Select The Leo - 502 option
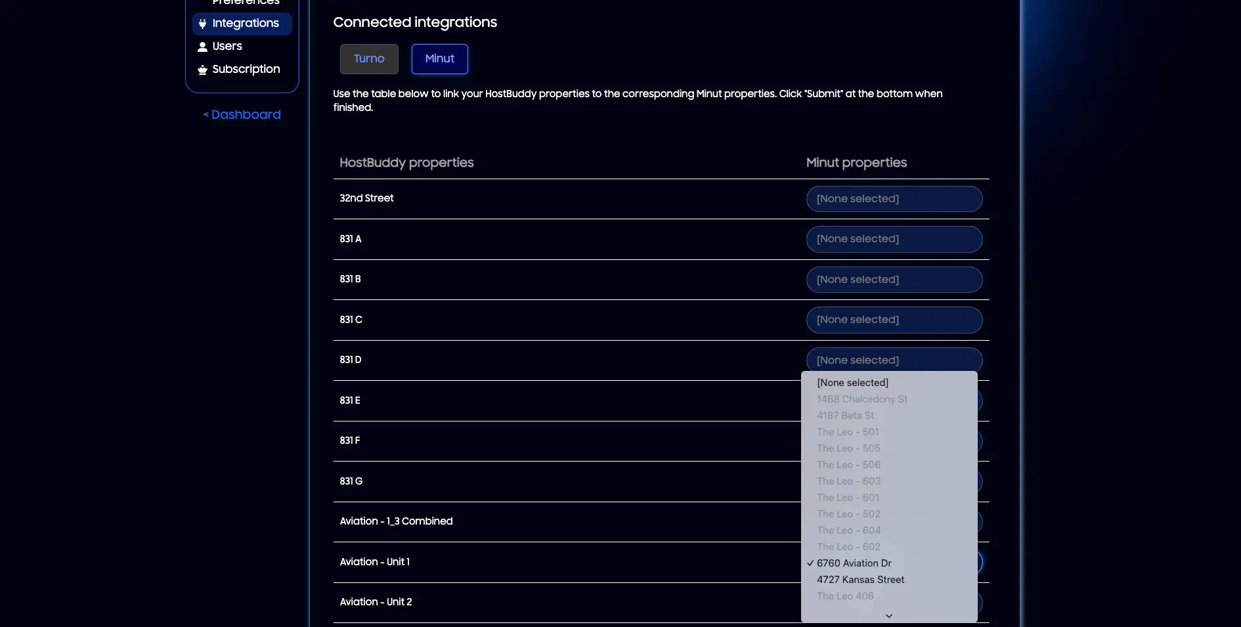Screen dimensions: 1241x627 tap(889, 514)
